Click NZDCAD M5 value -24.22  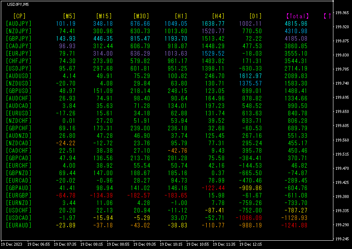click(66, 143)
